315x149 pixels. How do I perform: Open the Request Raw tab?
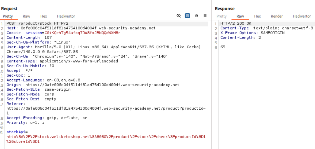click(26, 16)
